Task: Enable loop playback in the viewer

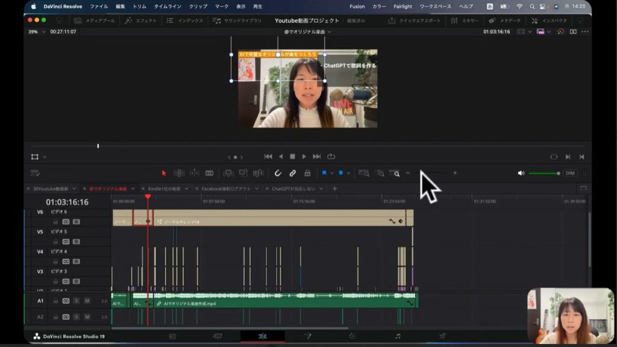Action: (331, 157)
